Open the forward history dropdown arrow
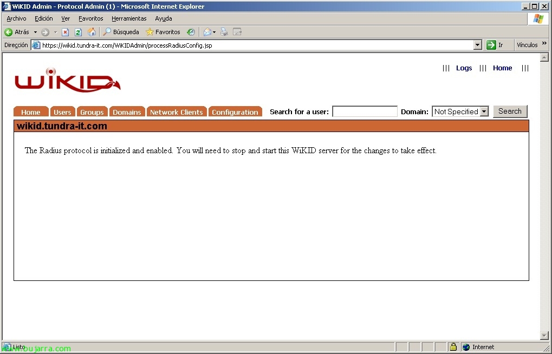Viewport: 552px width, 354px height. point(55,32)
